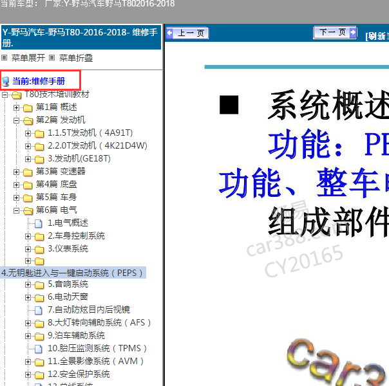
Task: Click folder icon of 第6篇 电气
Action: pos(28,211)
